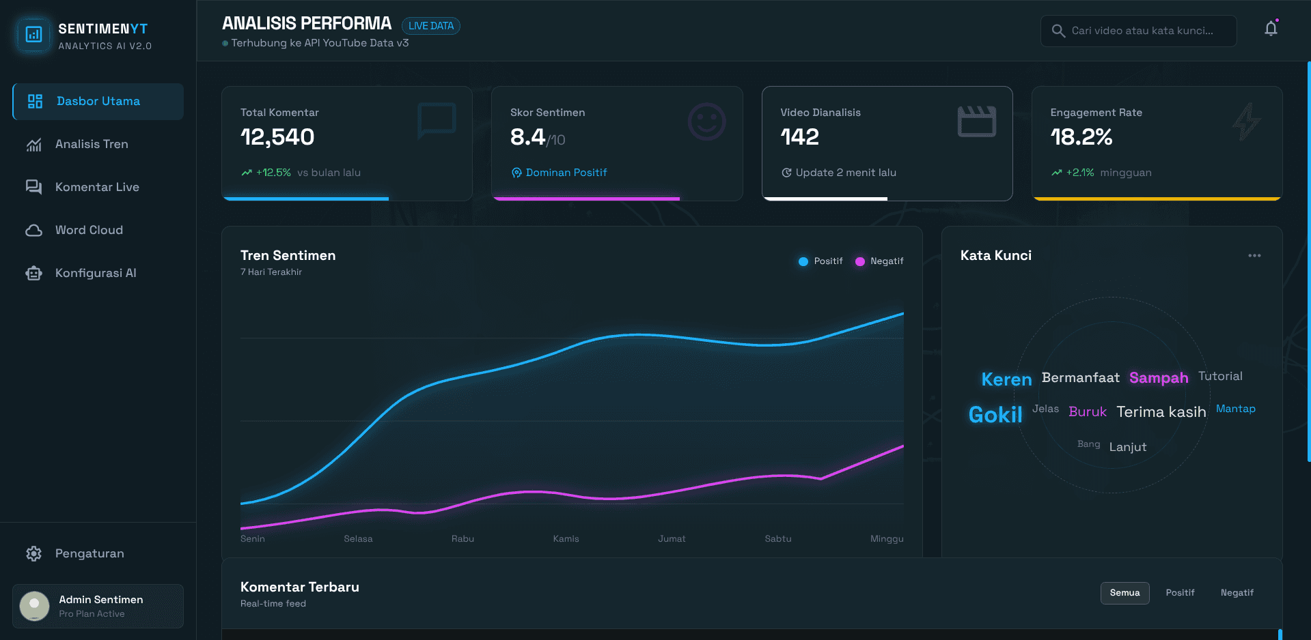This screenshot has width=1311, height=640.
Task: Switch to the Negatif comments tab
Action: 1237,593
